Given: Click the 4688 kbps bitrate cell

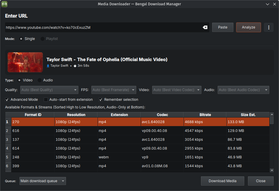Looking at the screenshot, I should pyautogui.click(x=205, y=122).
